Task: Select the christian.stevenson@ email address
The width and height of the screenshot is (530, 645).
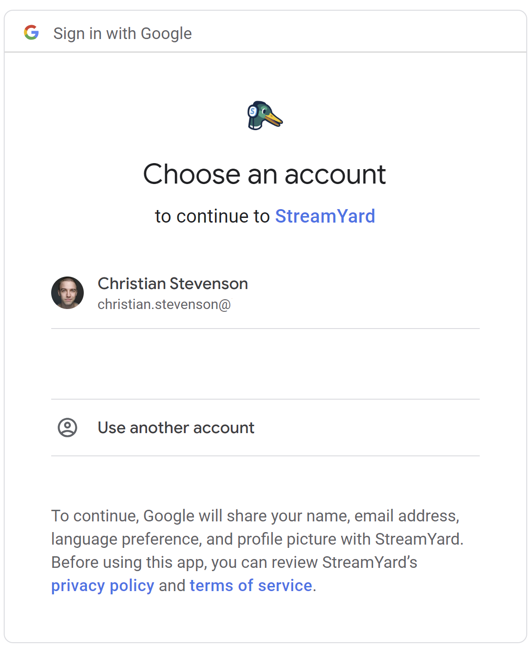Action: pos(164,304)
